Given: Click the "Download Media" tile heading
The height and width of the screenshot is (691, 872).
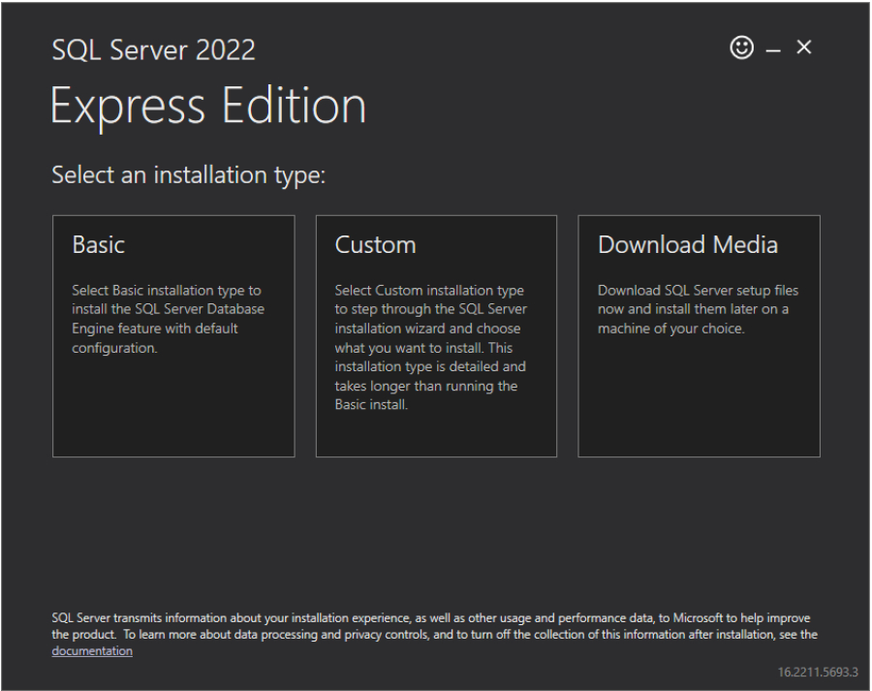Looking at the screenshot, I should [687, 245].
